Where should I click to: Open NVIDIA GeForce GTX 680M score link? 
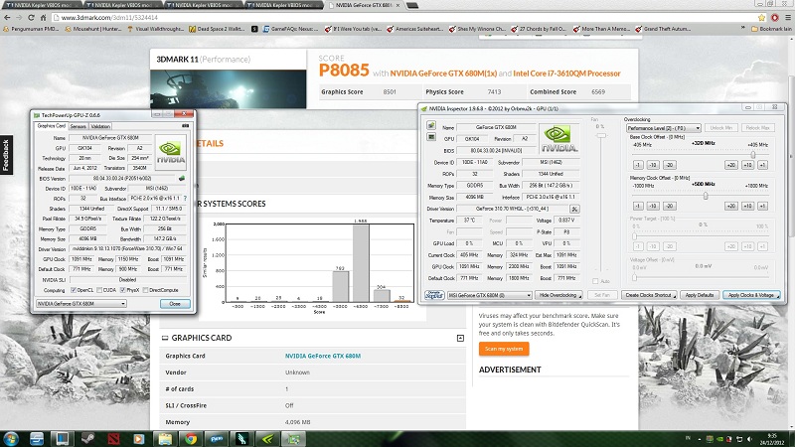pyautogui.click(x=443, y=74)
